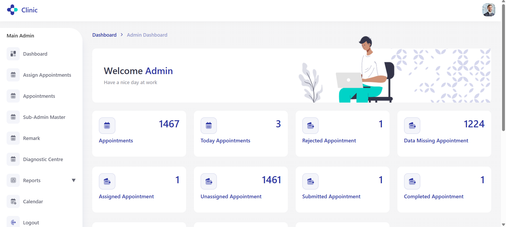Select Remark from the sidebar menu

click(31, 138)
